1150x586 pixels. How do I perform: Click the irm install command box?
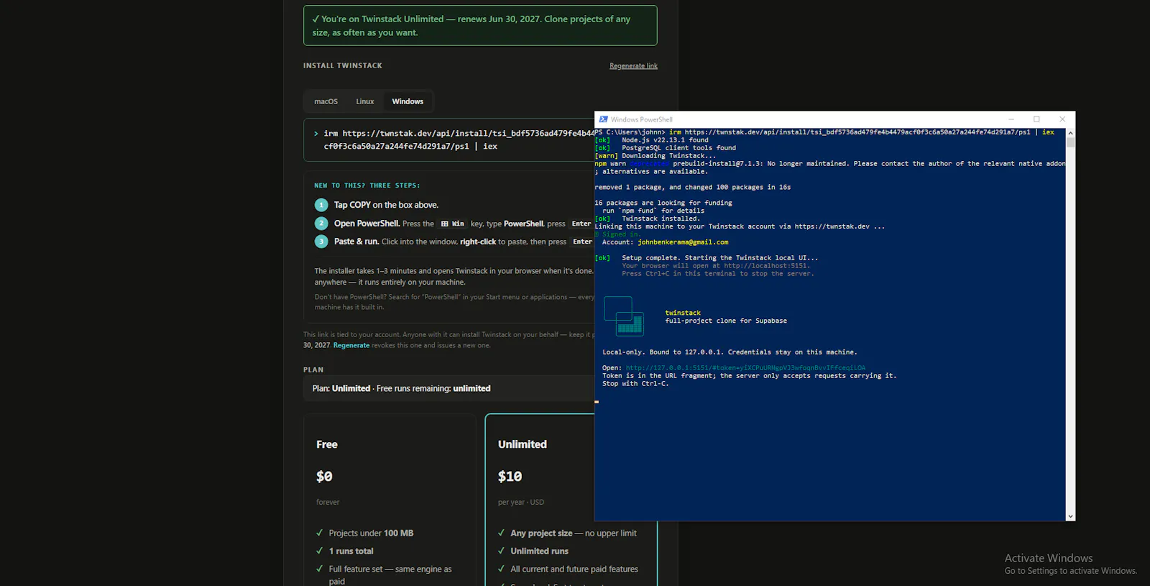pyautogui.click(x=449, y=139)
